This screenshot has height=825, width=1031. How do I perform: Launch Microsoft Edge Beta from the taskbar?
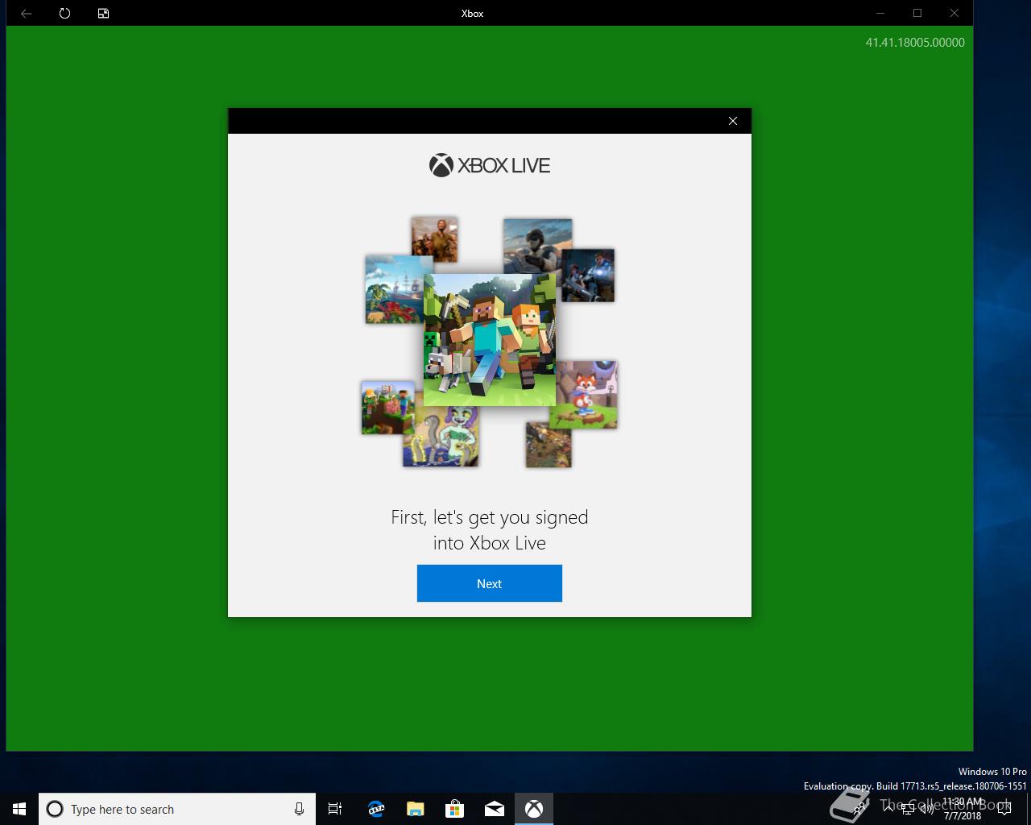375,809
